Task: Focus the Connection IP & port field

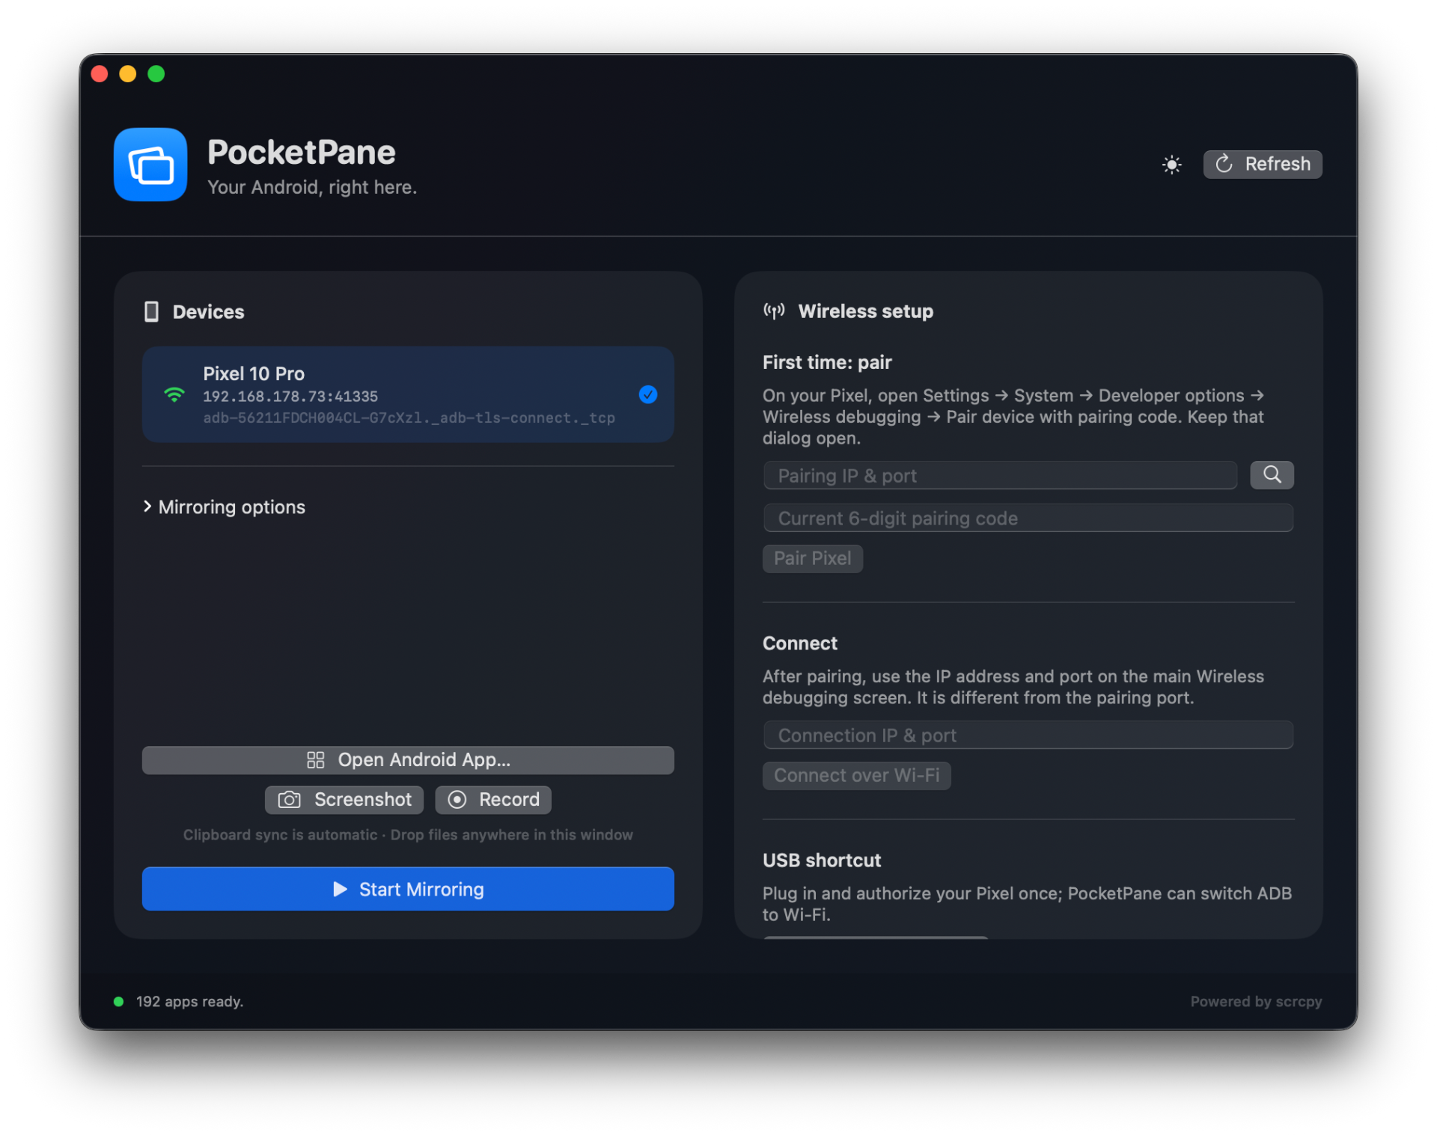Action: [x=1028, y=735]
